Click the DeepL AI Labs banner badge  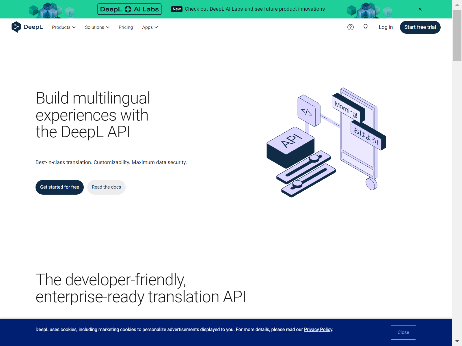click(x=129, y=9)
